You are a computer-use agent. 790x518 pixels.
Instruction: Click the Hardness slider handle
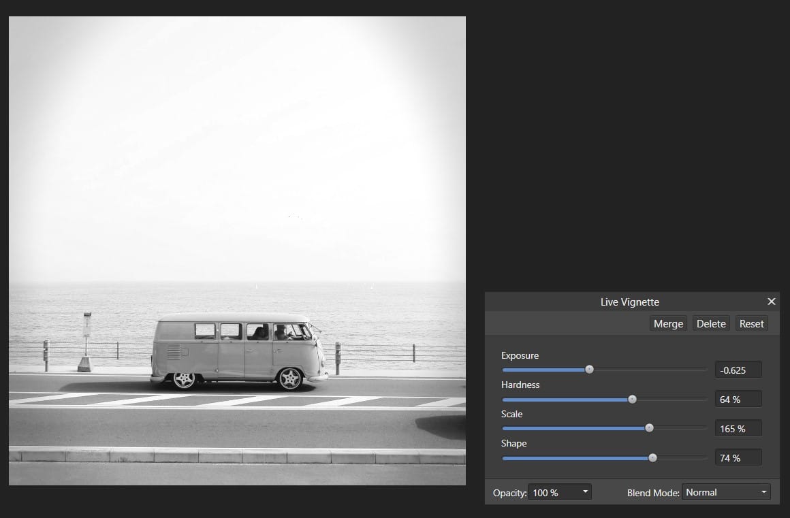(x=632, y=399)
